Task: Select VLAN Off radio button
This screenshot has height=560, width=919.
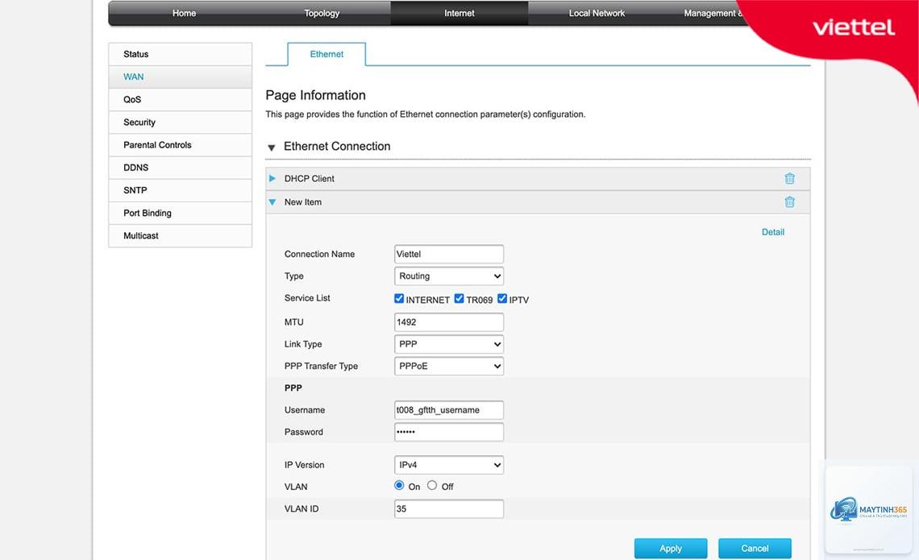Action: [432, 485]
